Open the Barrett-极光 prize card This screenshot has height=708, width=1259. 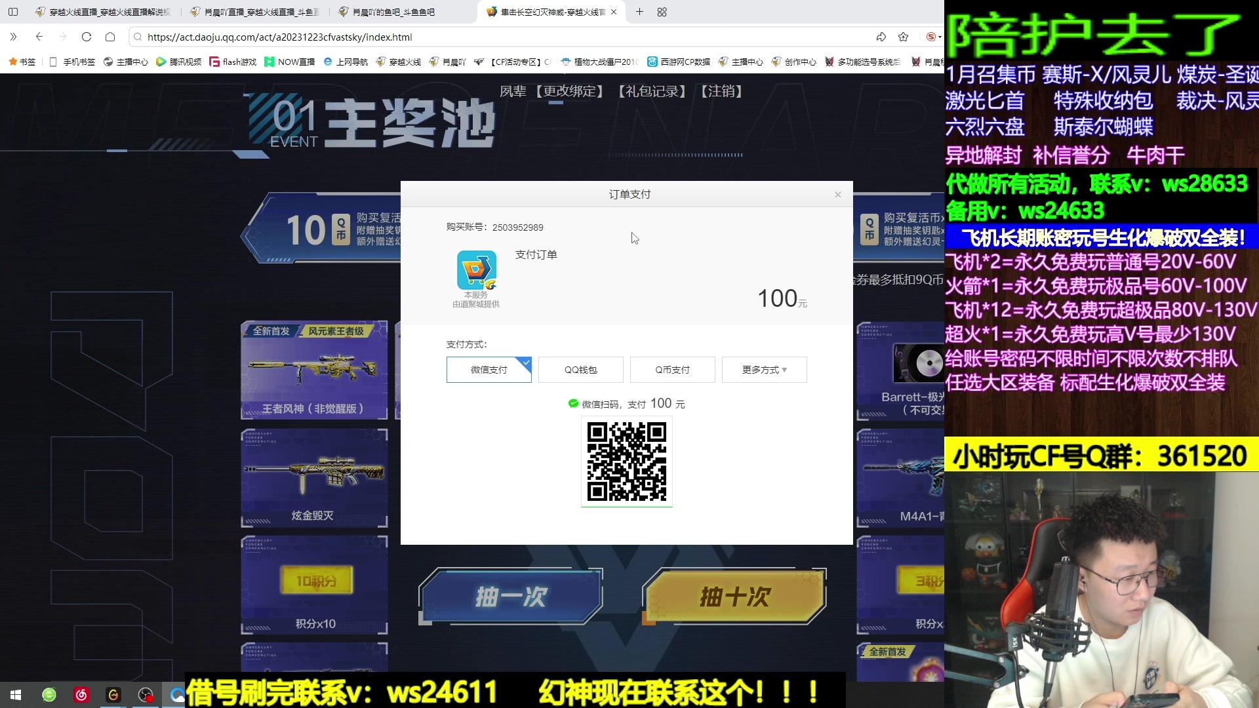point(900,370)
